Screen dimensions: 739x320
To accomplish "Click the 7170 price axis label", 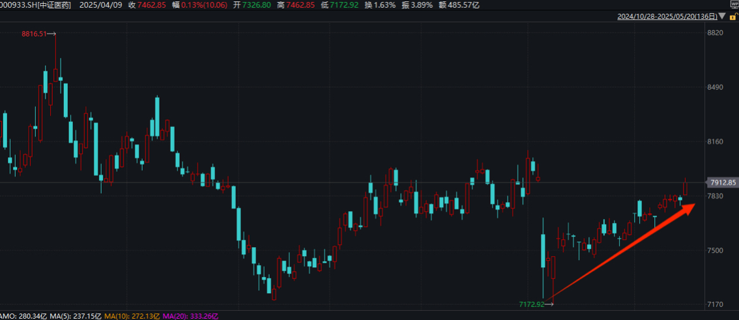I will click(716, 304).
